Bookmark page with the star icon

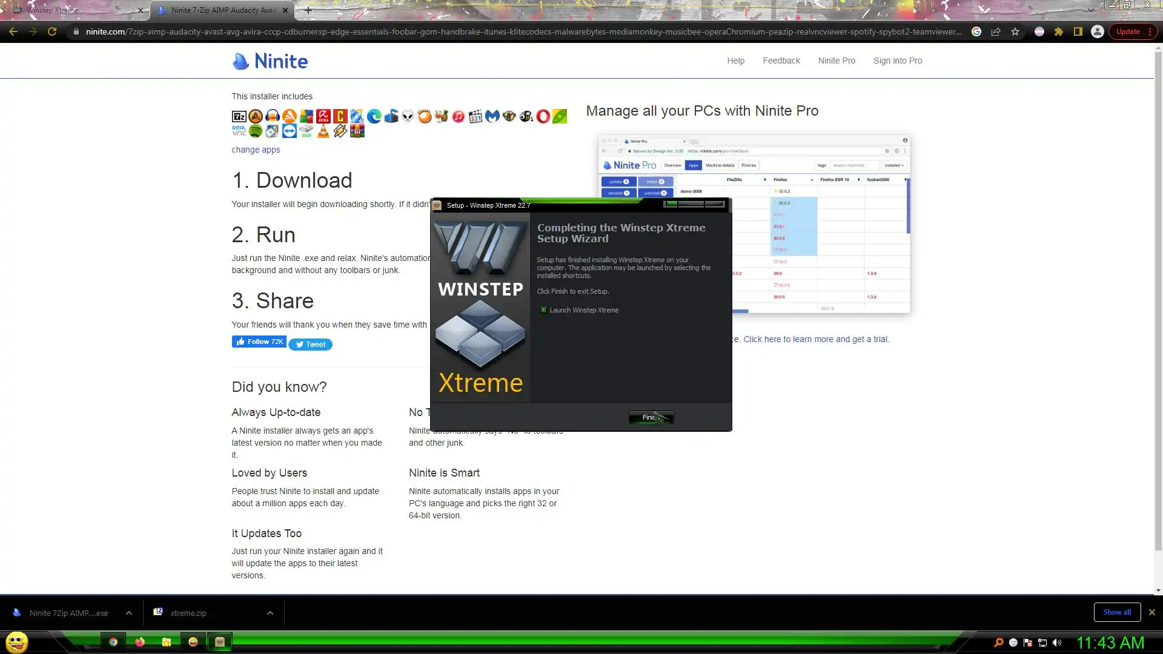1015,31
